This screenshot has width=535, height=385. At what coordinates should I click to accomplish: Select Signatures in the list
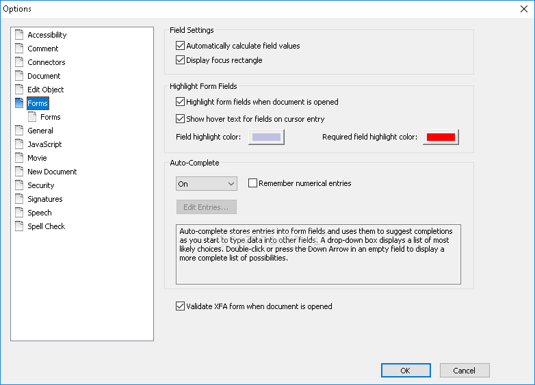45,199
